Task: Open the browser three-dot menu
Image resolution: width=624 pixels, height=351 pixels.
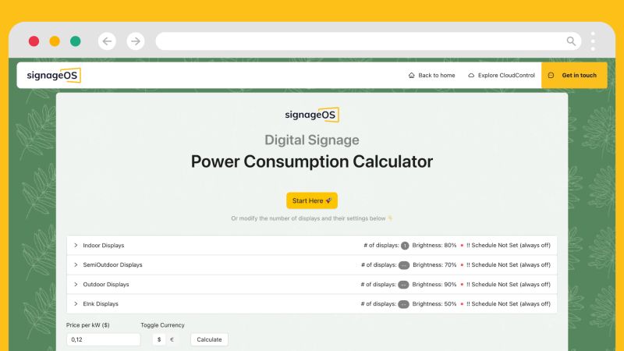Action: pyautogui.click(x=593, y=41)
